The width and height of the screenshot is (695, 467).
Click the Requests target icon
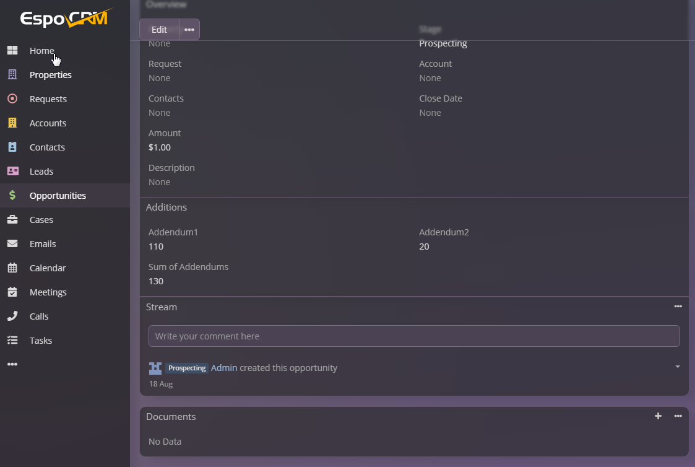(12, 98)
